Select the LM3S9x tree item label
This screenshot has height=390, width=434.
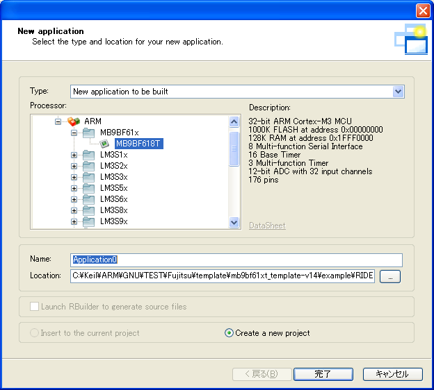(114, 221)
